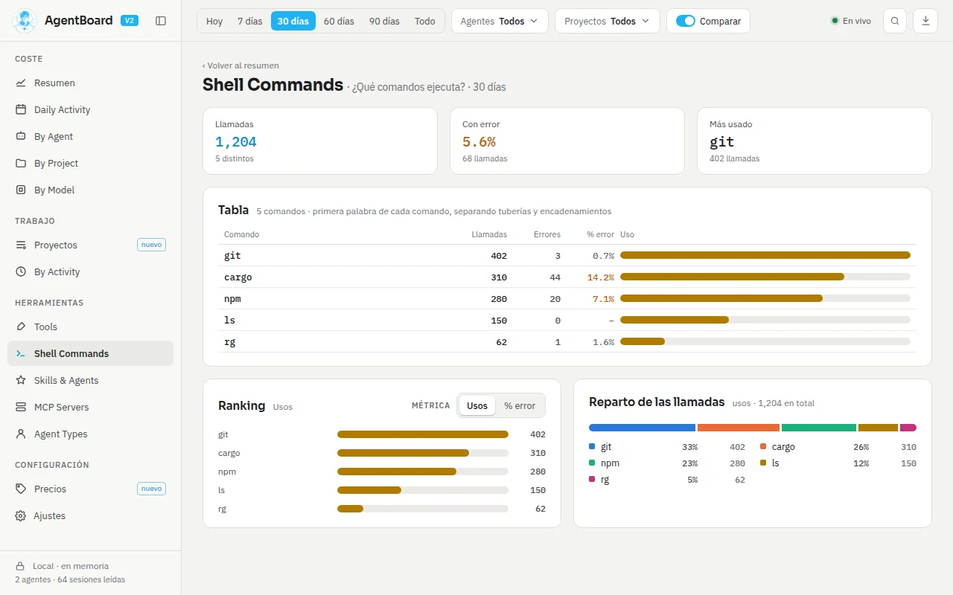This screenshot has width=953, height=595.
Task: Click the By Project folder icon
Action: pos(21,164)
